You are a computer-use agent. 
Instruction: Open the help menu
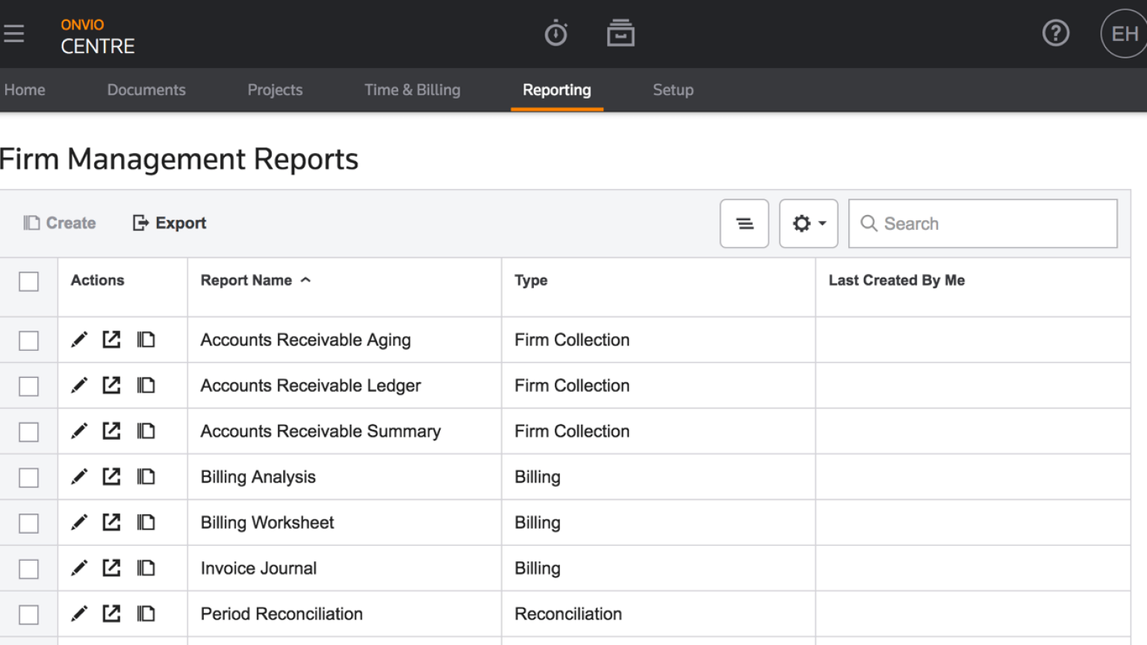[1055, 33]
